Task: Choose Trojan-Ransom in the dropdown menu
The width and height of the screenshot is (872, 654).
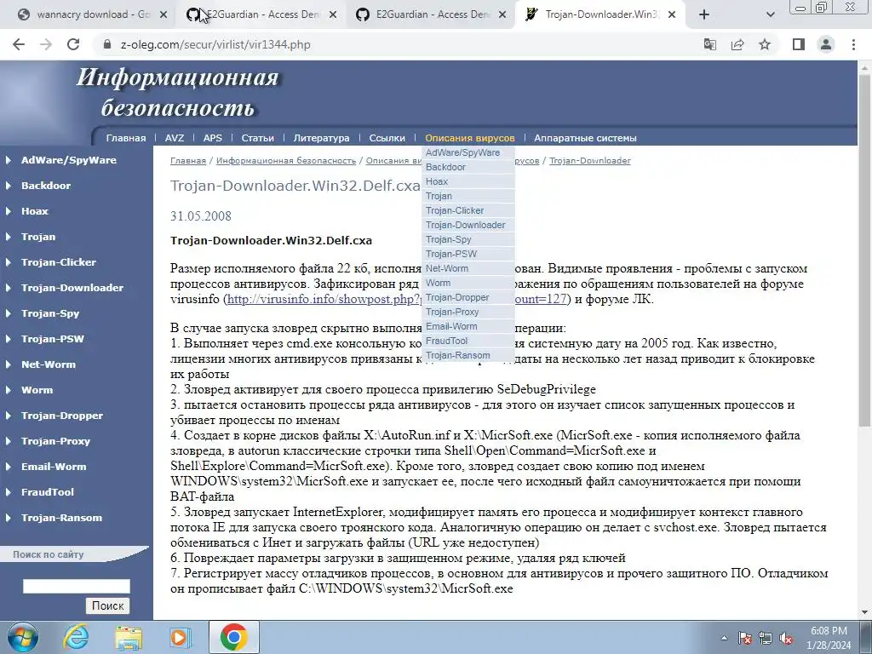Action: pyautogui.click(x=468, y=355)
